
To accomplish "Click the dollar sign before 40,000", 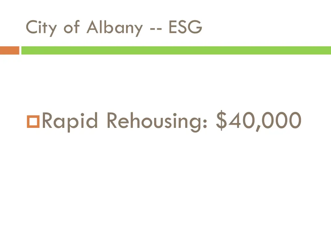I will [223, 121].
